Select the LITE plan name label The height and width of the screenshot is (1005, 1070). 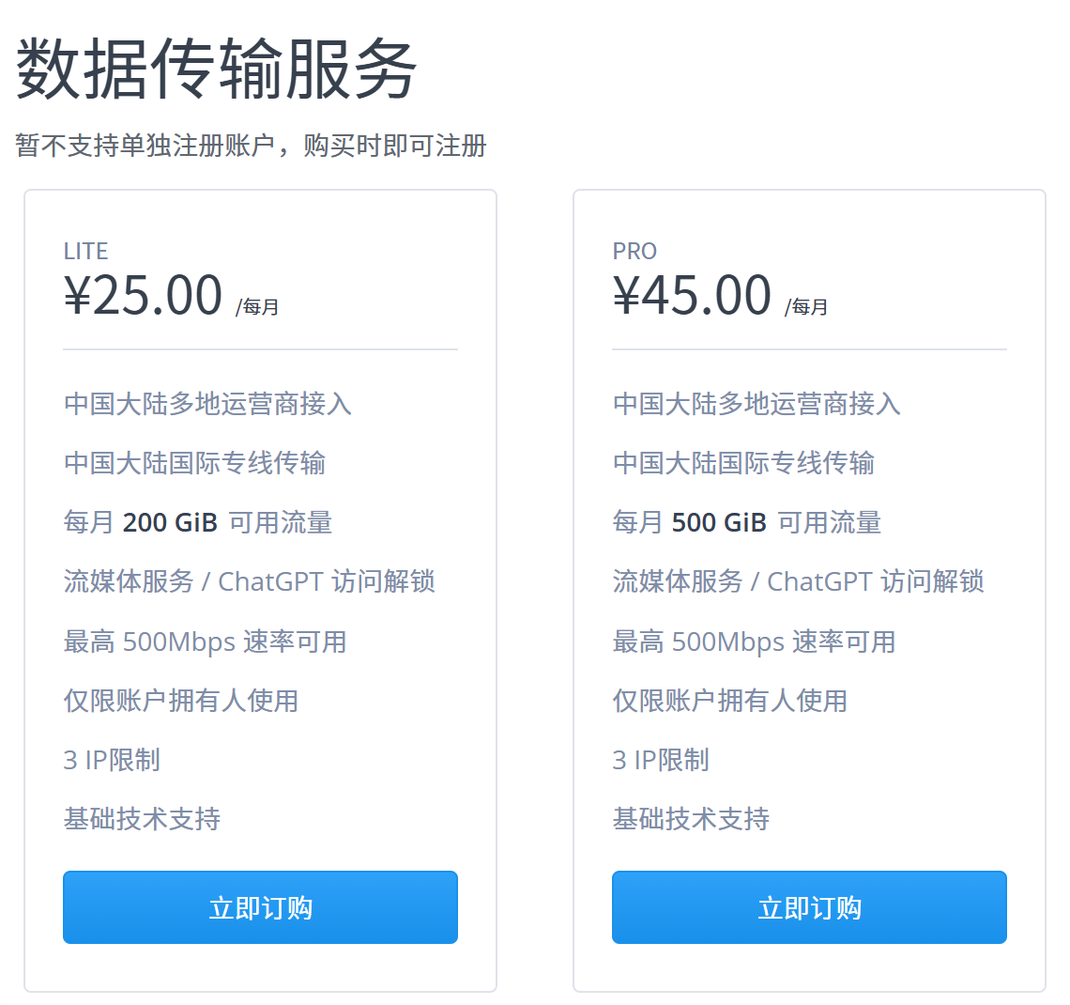(x=86, y=252)
